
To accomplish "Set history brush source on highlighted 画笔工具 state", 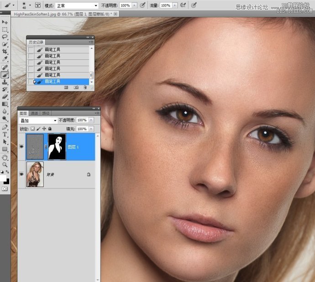I will click(31, 82).
